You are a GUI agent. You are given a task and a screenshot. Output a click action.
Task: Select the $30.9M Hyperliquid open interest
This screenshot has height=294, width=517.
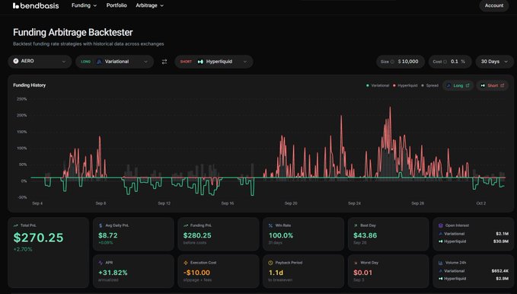coord(501,241)
